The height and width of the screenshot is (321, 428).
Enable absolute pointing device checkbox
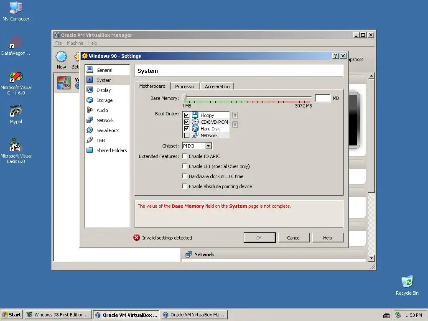pos(184,186)
